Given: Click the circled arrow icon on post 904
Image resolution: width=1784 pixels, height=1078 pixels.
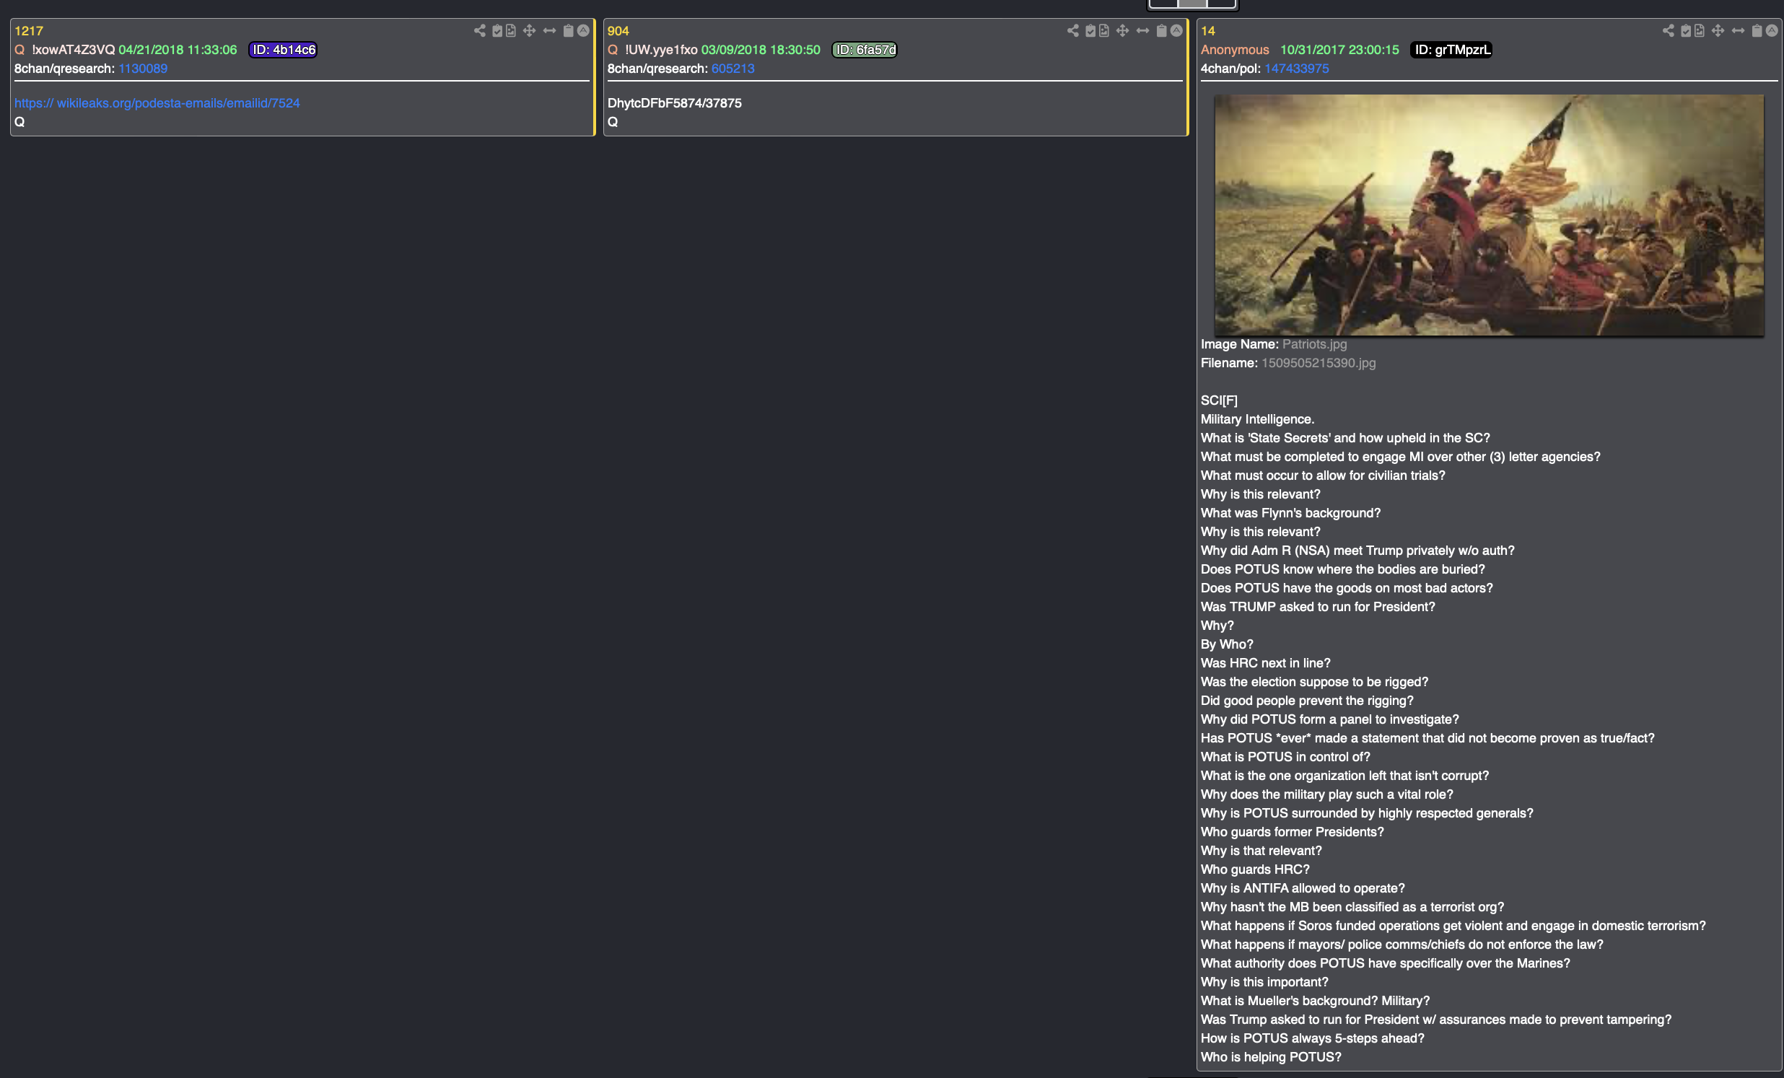Looking at the screenshot, I should [1176, 30].
